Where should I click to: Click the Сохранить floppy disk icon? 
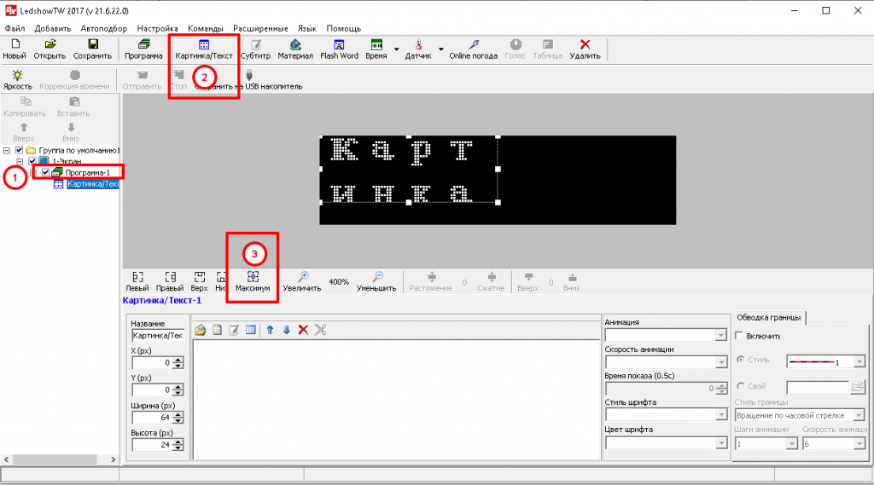tap(92, 44)
